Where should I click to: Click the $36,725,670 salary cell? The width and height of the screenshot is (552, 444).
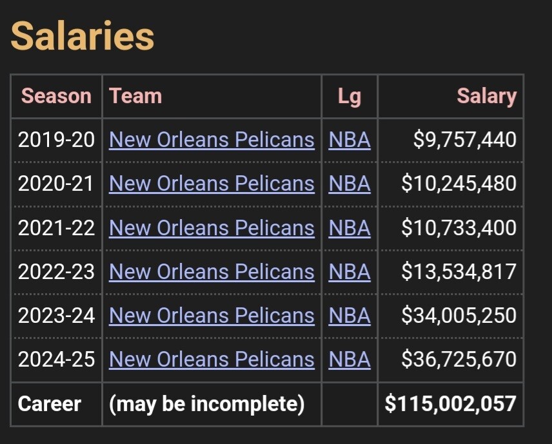click(458, 359)
